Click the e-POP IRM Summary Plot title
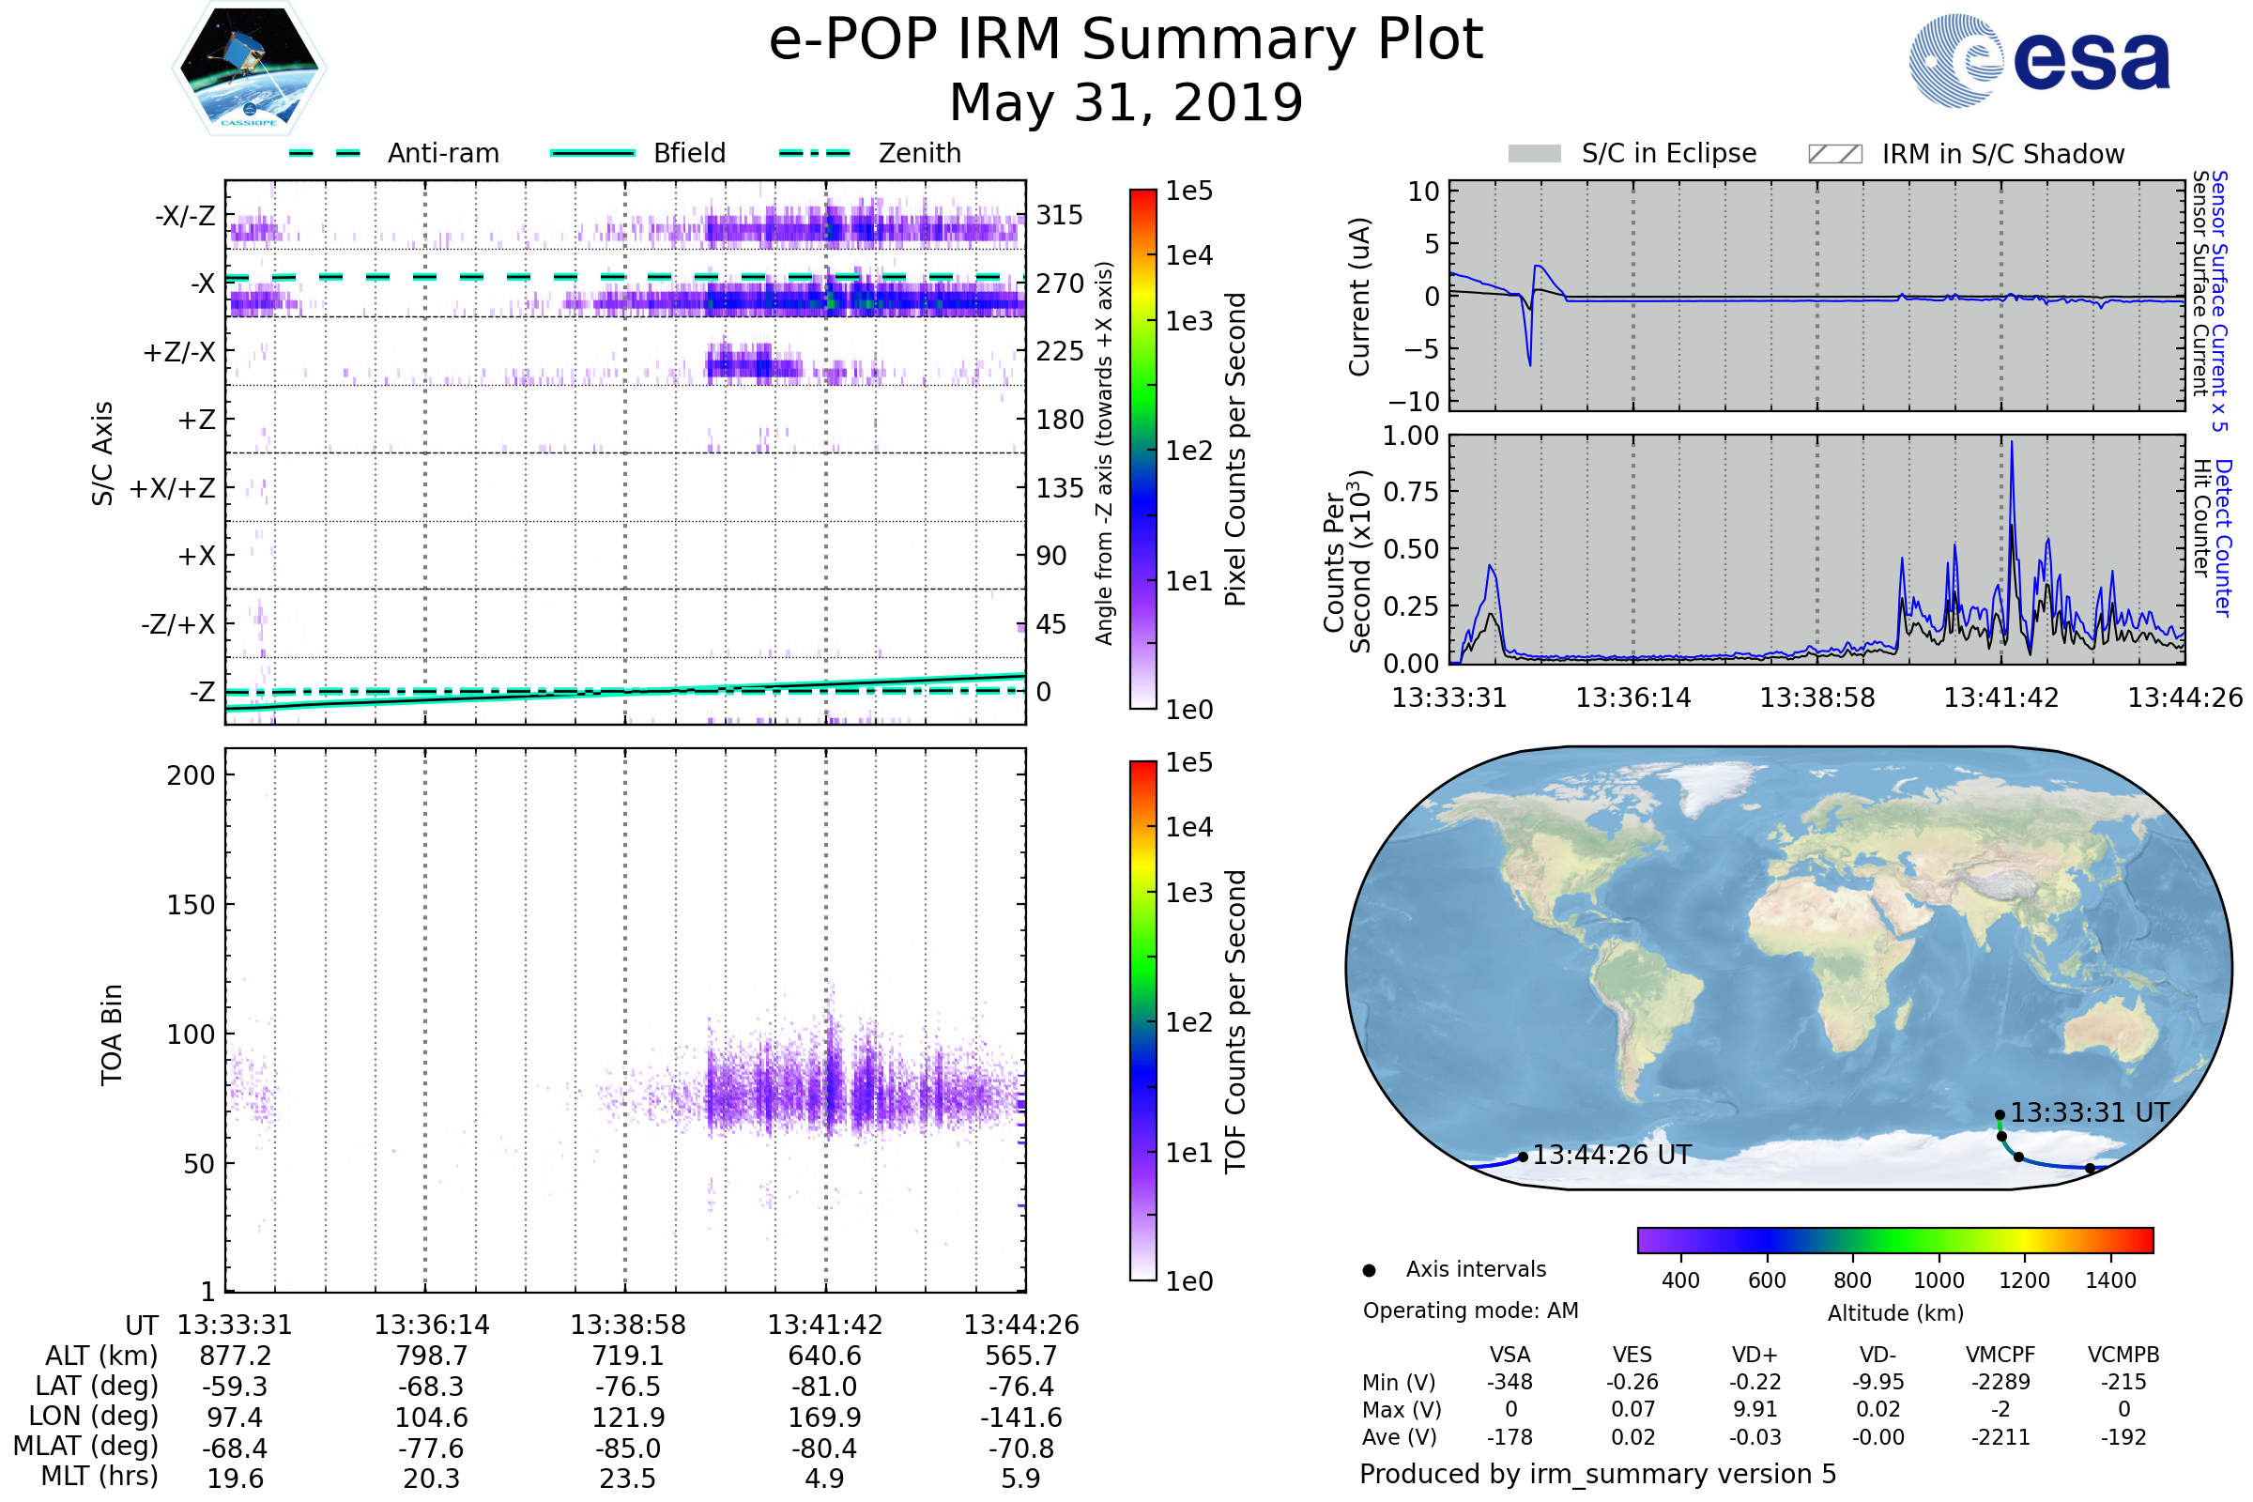Image resolution: width=2253 pixels, height=1502 pixels. 1126,40
